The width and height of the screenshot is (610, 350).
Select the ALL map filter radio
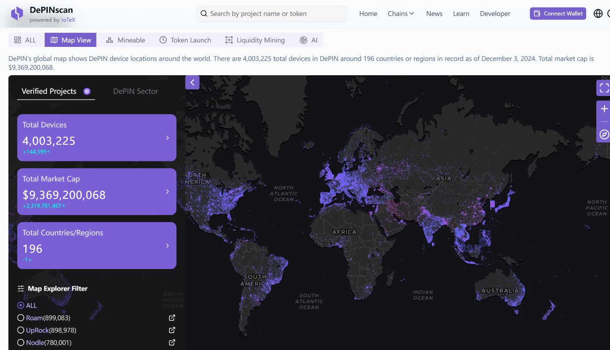(x=20, y=305)
